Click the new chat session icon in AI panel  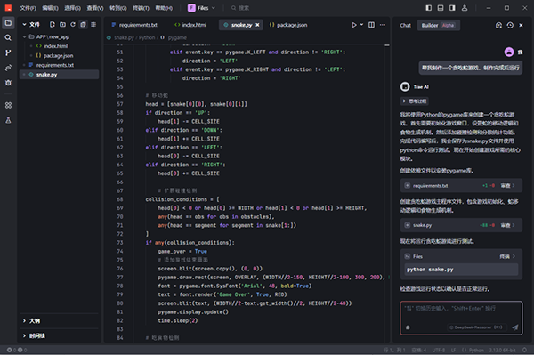pyautogui.click(x=498, y=25)
